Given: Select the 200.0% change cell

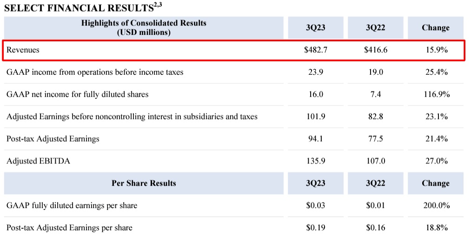Looking at the screenshot, I should pos(436,205).
